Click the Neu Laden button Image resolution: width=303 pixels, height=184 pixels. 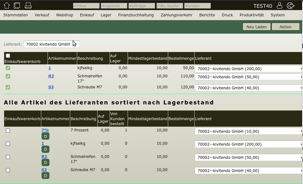[x=256, y=27]
